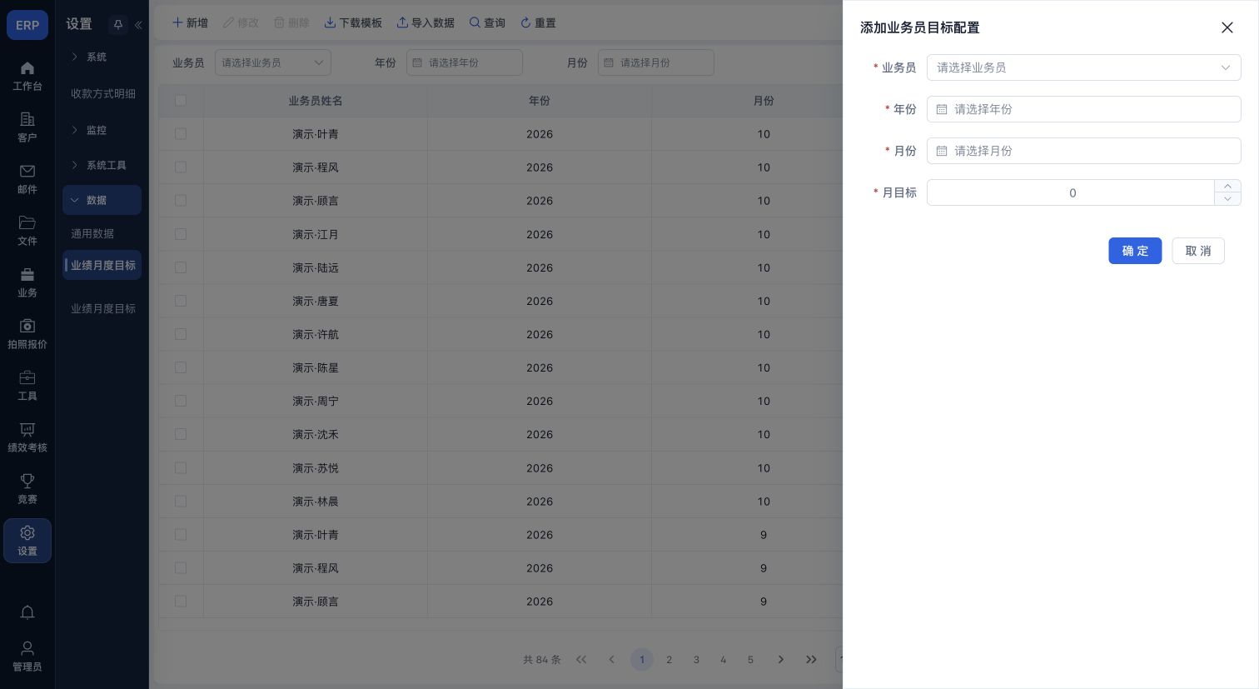Click the 确定 button

point(1135,251)
